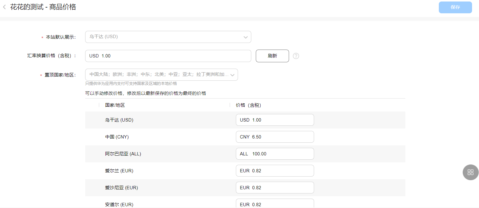Edit the 乌干达 (USD) price field
This screenshot has width=479, height=208.
tap(275, 120)
